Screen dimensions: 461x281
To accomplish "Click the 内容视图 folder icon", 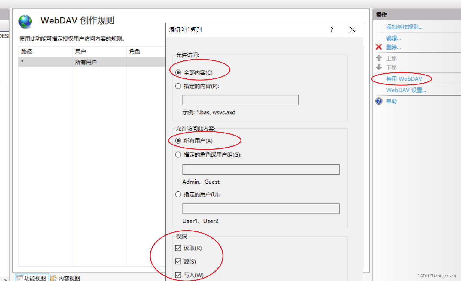I will tap(53, 277).
